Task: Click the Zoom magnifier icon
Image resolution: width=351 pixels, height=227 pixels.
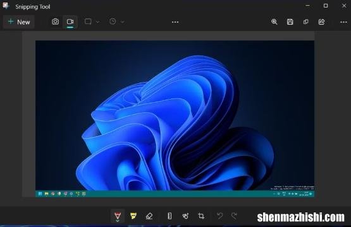Action: tap(274, 21)
